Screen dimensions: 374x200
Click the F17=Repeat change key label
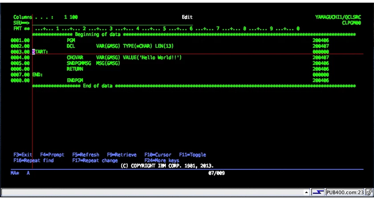95,160
